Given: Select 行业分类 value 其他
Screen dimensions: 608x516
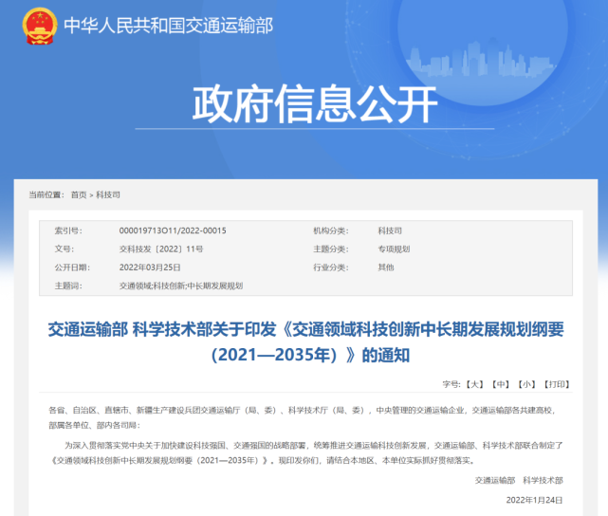Looking at the screenshot, I should [386, 267].
